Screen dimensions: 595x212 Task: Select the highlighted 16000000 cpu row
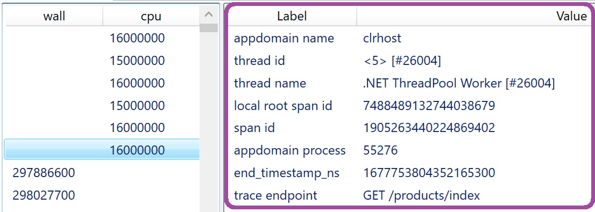coord(102,150)
